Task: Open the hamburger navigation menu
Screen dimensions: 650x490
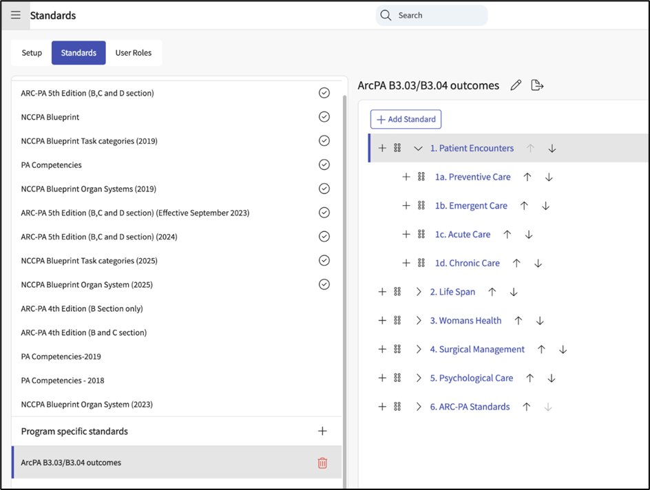Action: coord(15,15)
